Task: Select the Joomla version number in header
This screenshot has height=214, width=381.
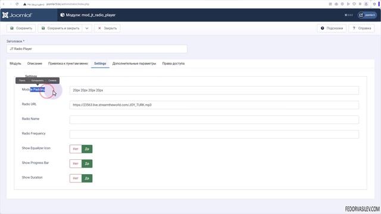Action: [x=349, y=15]
